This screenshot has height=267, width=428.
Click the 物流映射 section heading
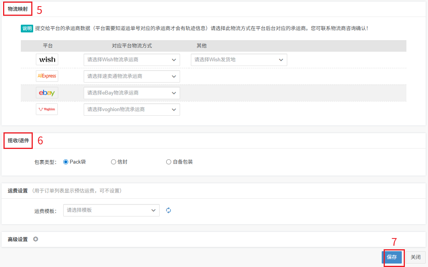pos(18,9)
